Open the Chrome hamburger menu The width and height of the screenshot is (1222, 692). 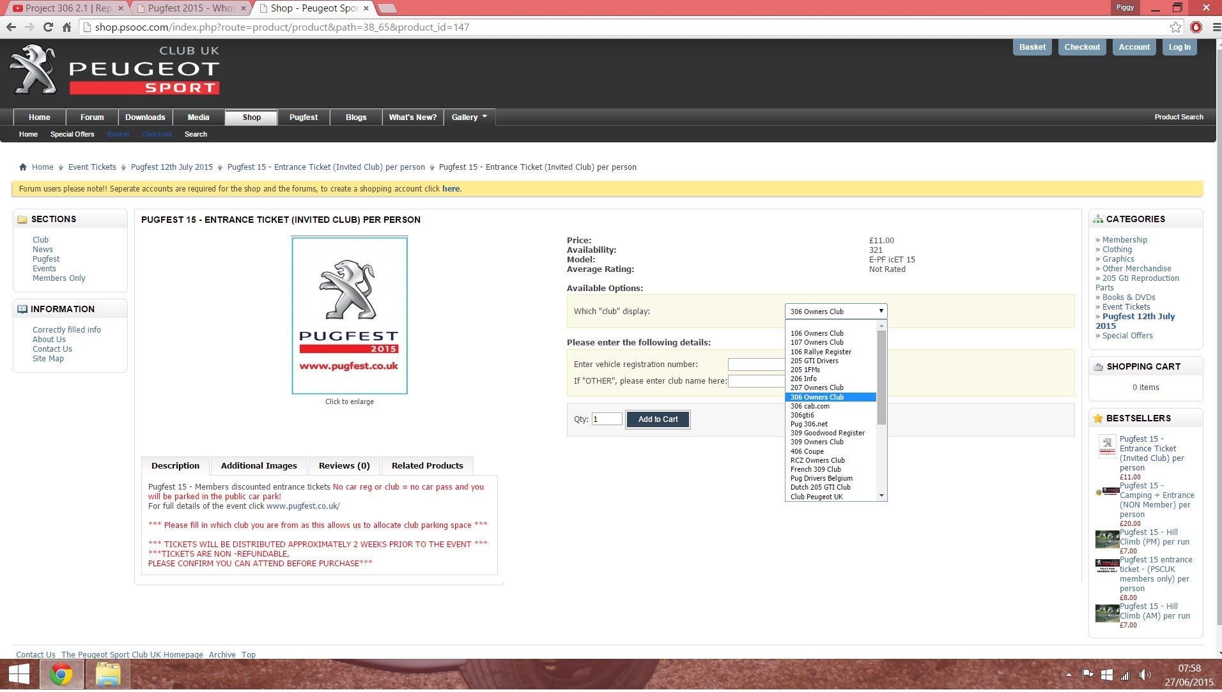coord(1216,27)
